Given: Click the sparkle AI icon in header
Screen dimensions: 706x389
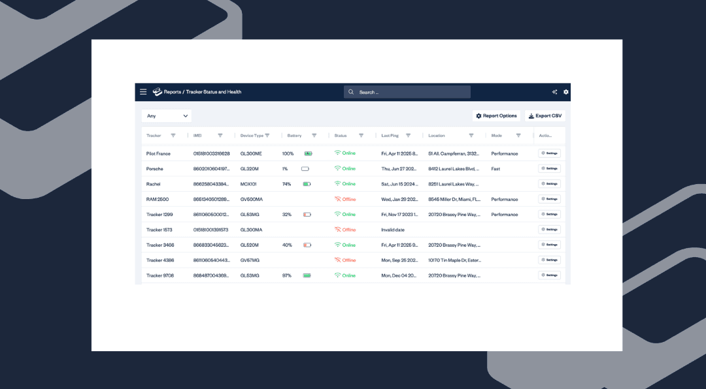Looking at the screenshot, I should click(555, 92).
